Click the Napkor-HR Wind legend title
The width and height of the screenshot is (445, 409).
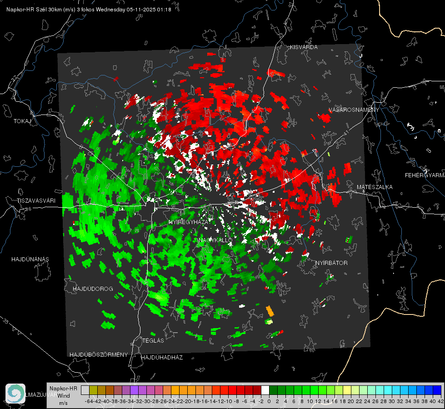(63, 392)
